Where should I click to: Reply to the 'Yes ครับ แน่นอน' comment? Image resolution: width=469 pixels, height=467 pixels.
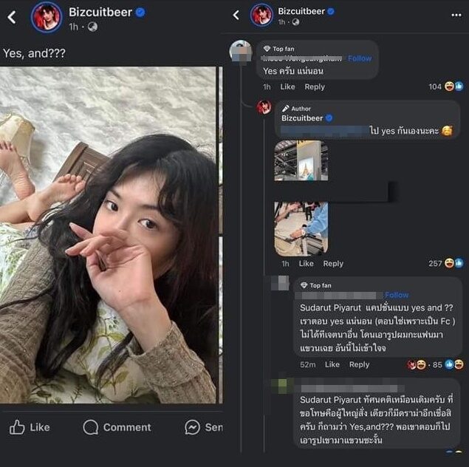315,86
